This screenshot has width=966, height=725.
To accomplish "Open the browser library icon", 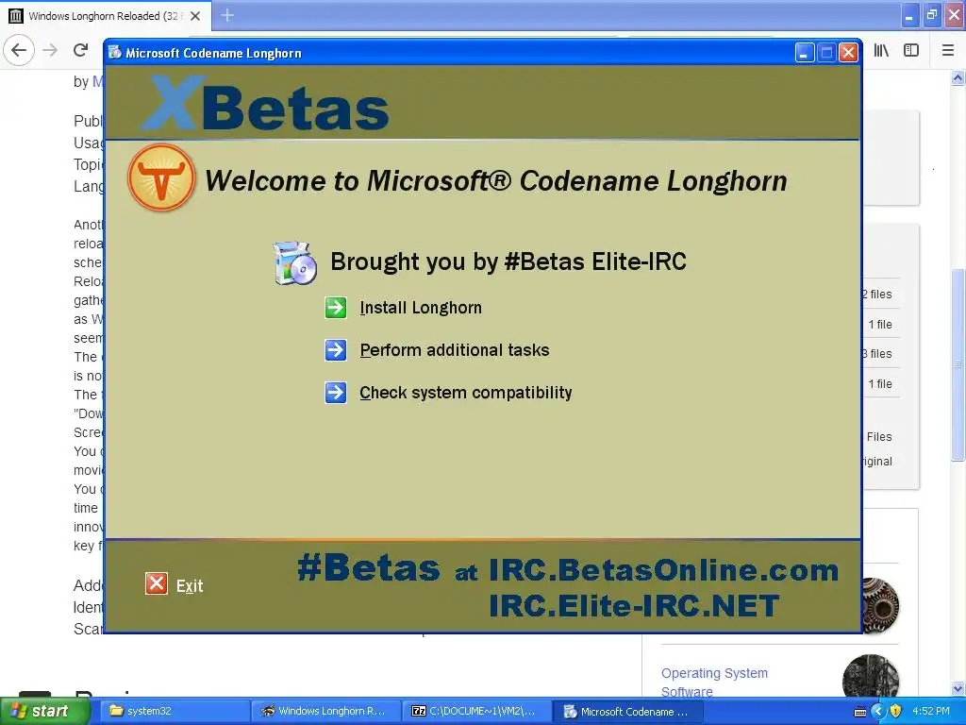I will pos(881,51).
